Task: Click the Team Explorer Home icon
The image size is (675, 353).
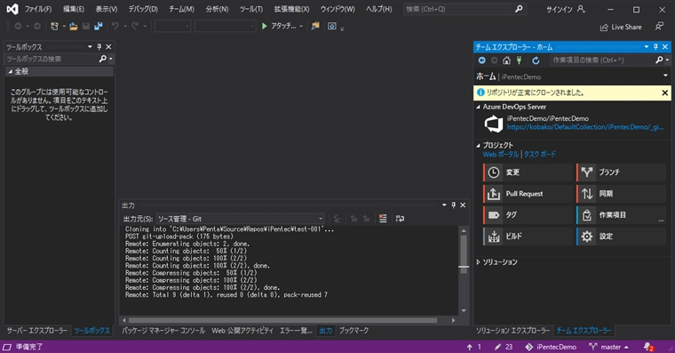Action: coord(506,60)
